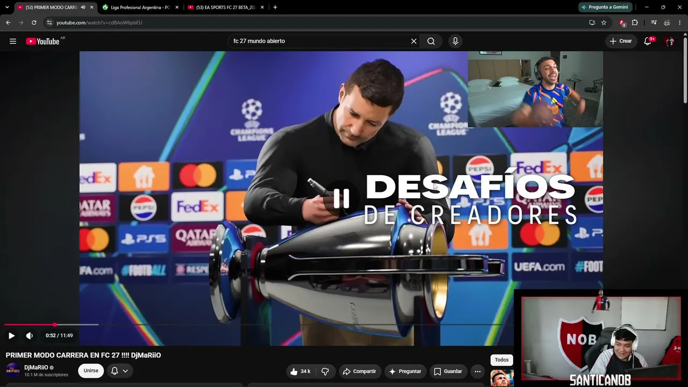This screenshot has height=387, width=688.
Task: Open the suggested video thumbnail below Todos
Action: (502, 378)
